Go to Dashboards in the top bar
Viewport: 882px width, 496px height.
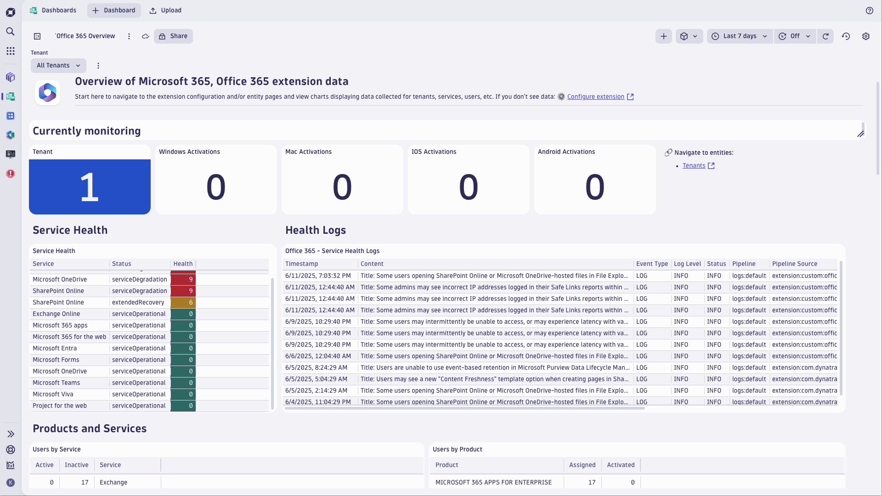tap(53, 10)
